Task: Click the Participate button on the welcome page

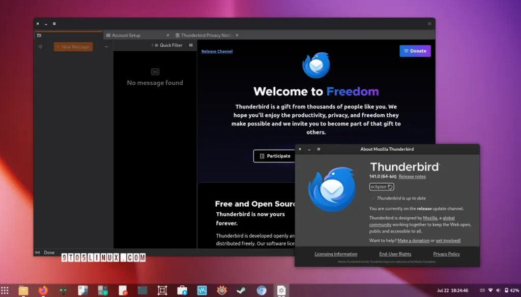Action: 275,156
